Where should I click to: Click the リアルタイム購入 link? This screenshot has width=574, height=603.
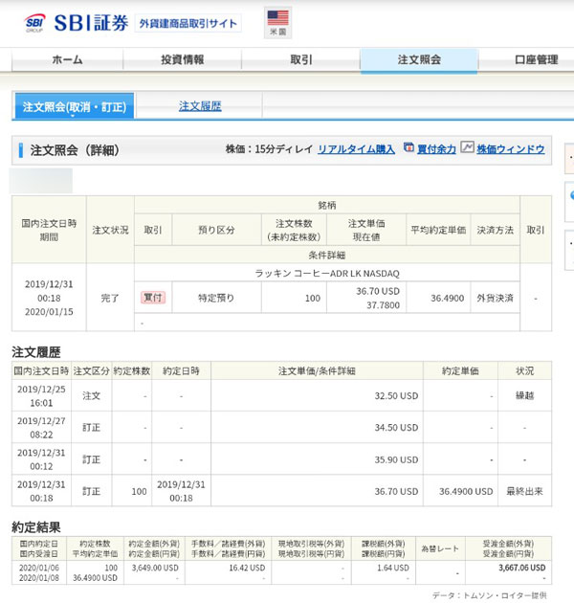(x=356, y=149)
